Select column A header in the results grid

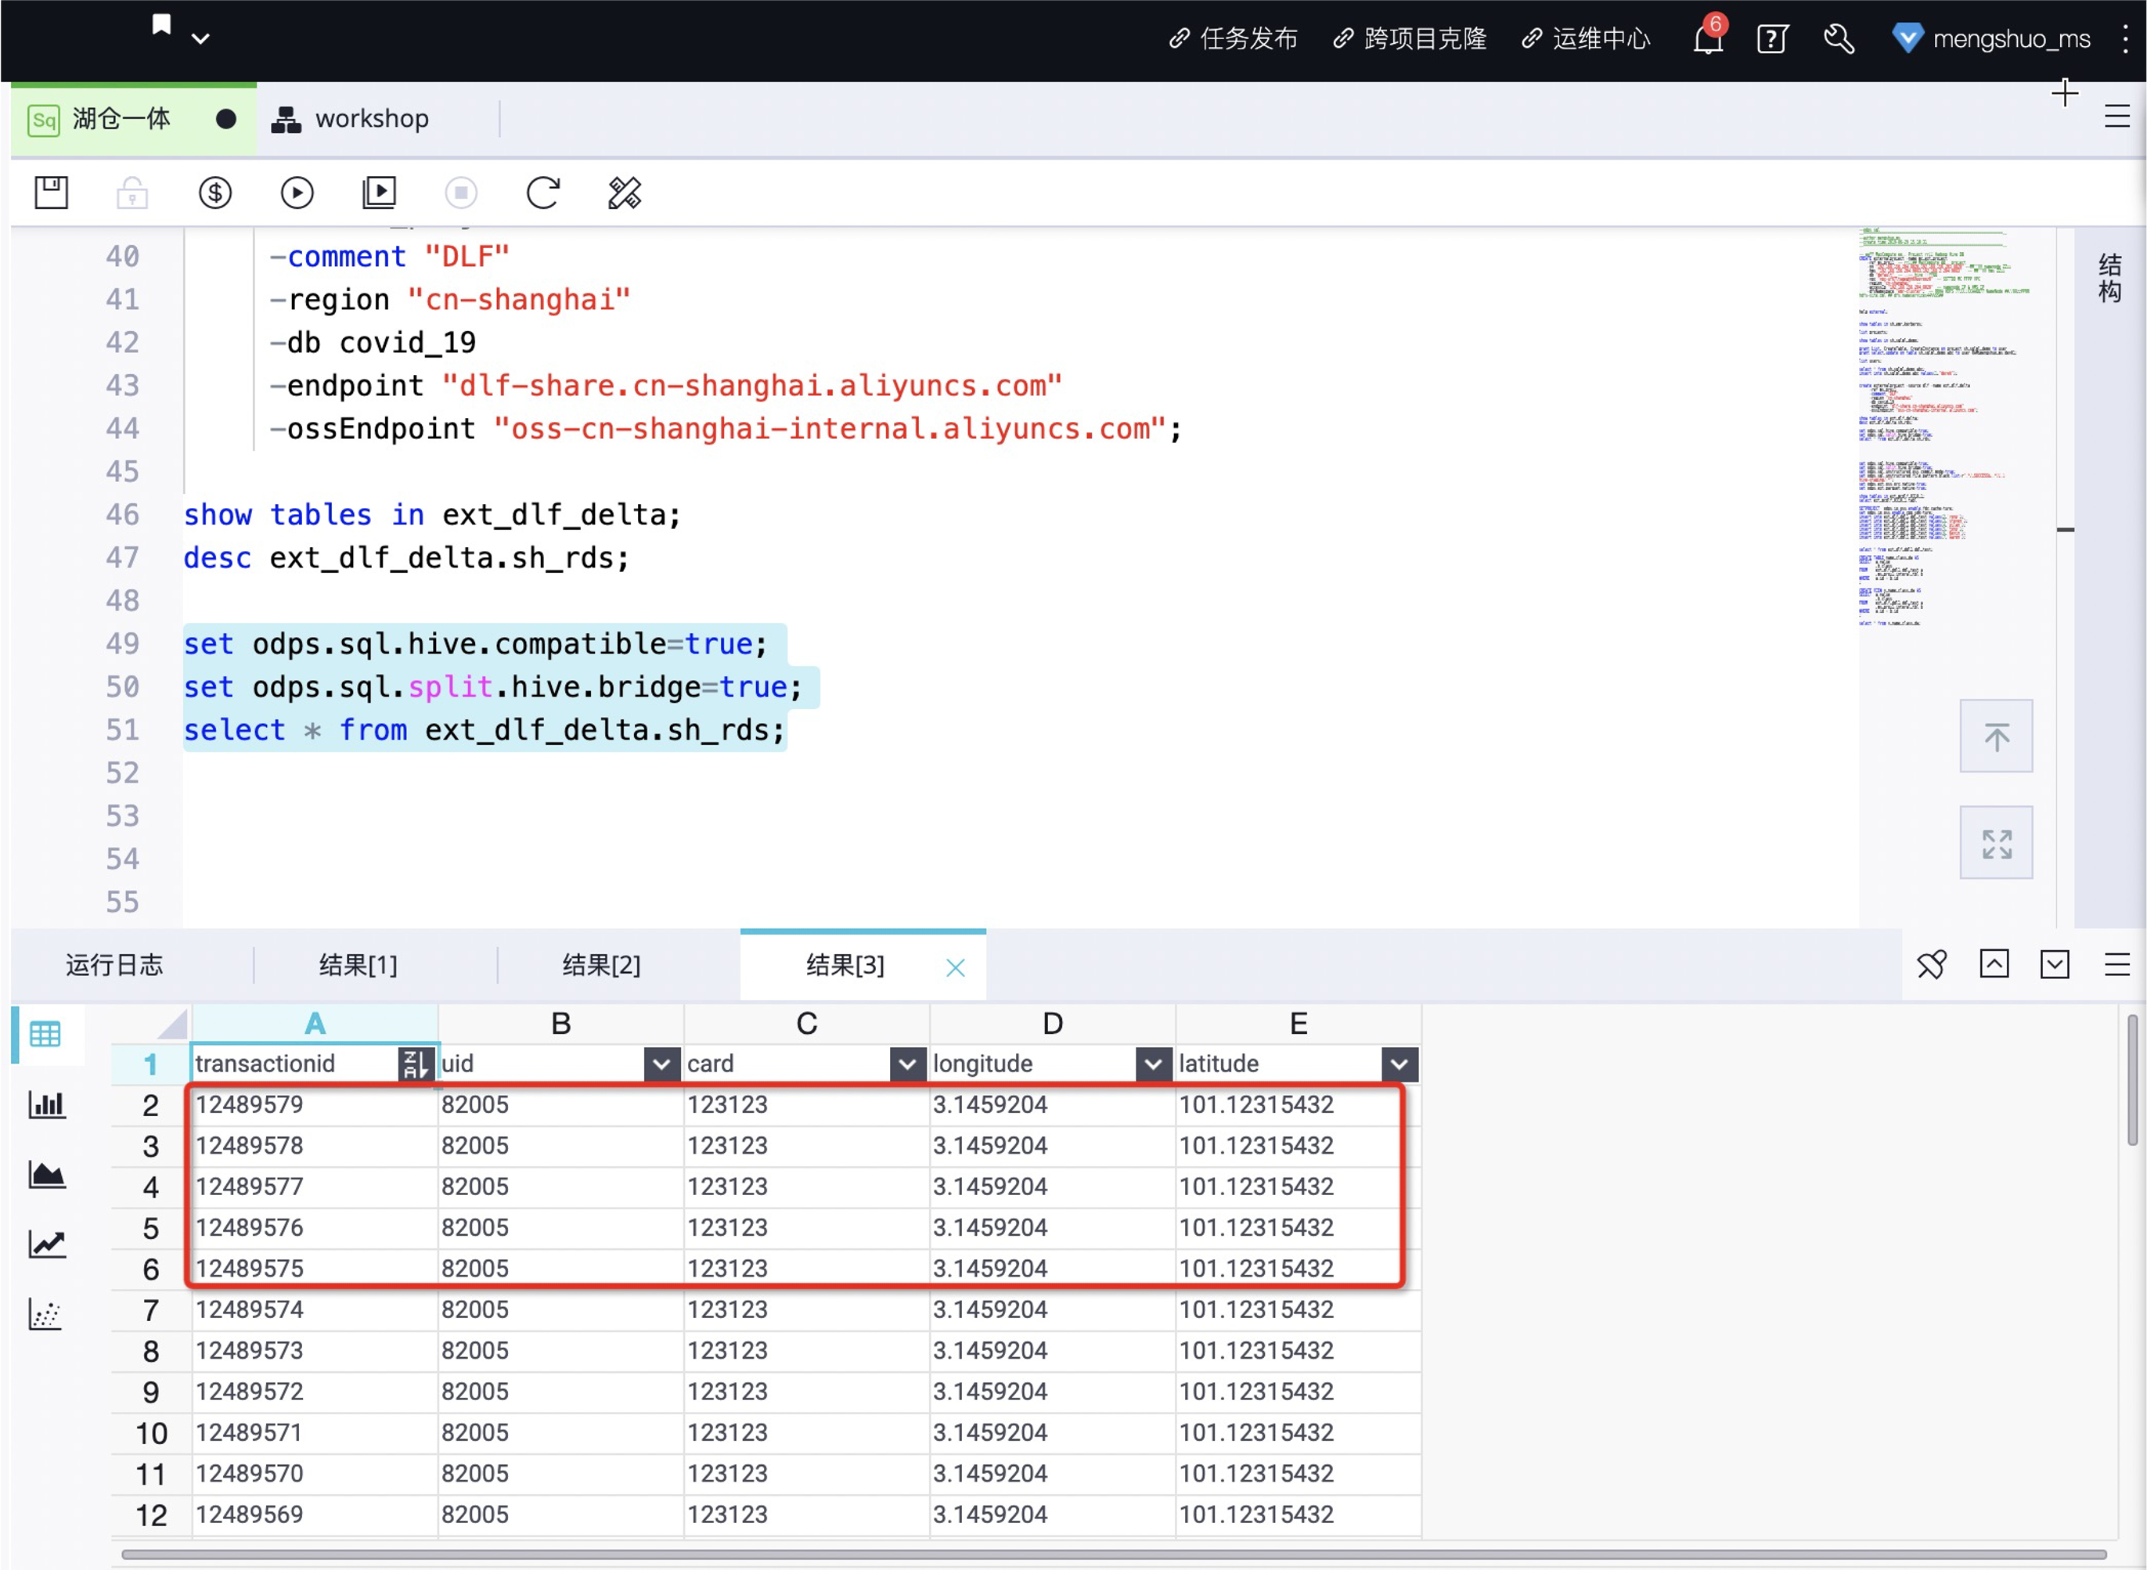(315, 1024)
